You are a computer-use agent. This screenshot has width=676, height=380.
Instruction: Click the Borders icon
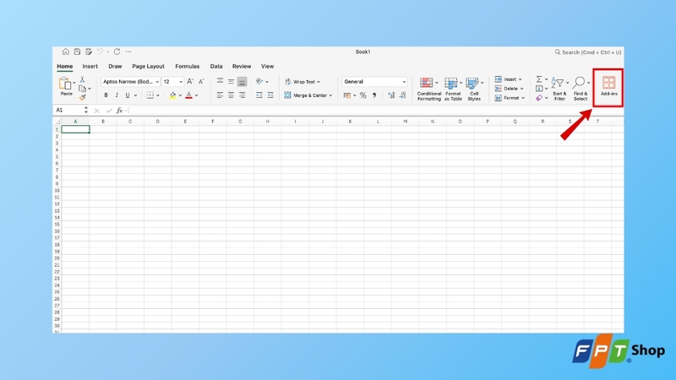150,95
